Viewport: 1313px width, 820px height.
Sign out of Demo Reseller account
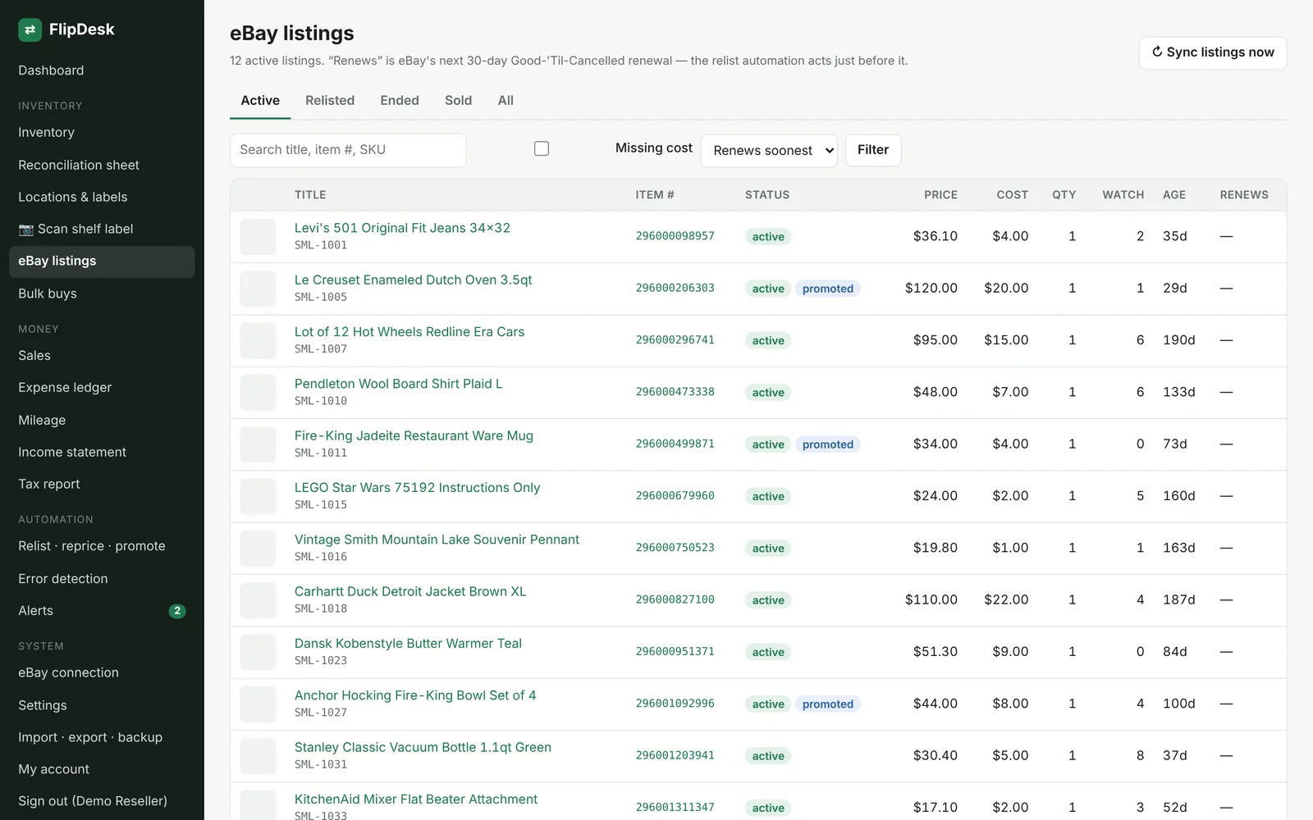[102, 801]
